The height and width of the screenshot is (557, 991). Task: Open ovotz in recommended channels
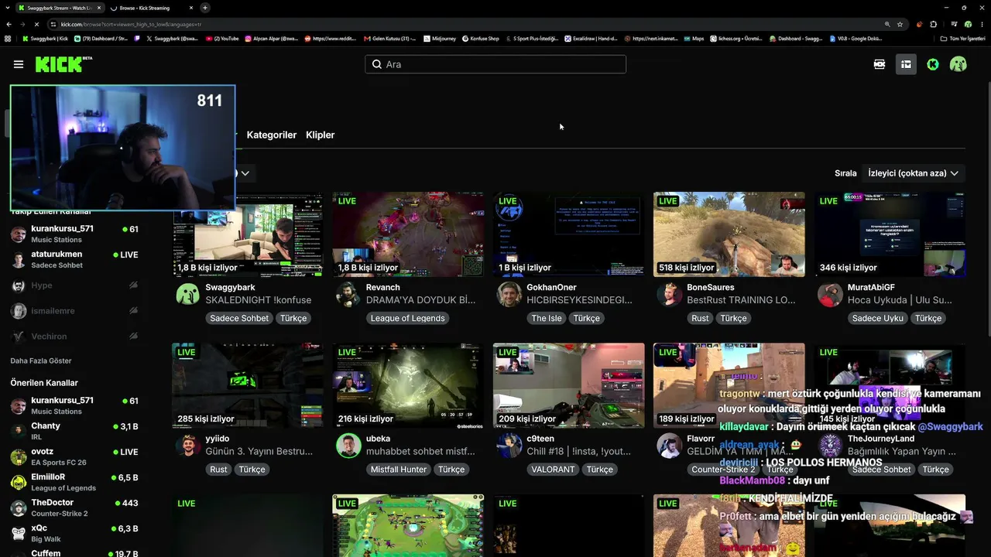(74, 456)
